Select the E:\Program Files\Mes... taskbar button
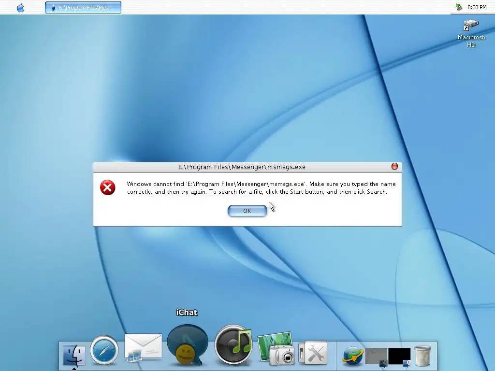495x371 pixels. tap(83, 8)
